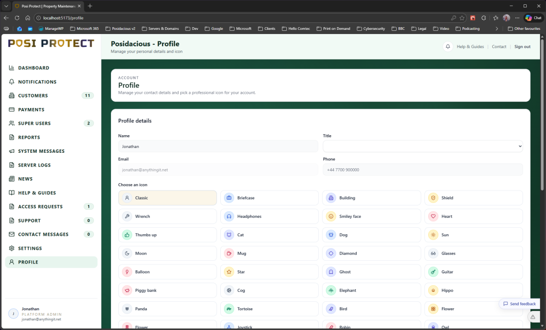Pick the Guitar icon tile

[473, 272]
